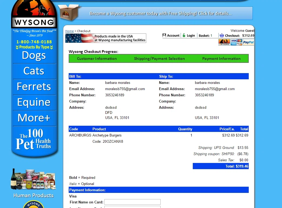Select Dogs in the sidebar menu
The height and width of the screenshot is (208, 282).
click(34, 56)
